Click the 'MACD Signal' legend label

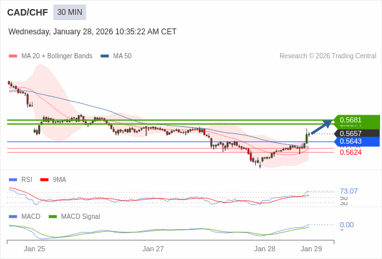pyautogui.click(x=81, y=216)
